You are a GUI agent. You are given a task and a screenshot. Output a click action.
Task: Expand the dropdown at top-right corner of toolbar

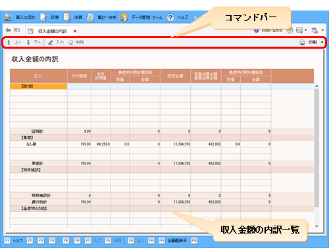tap(322, 30)
